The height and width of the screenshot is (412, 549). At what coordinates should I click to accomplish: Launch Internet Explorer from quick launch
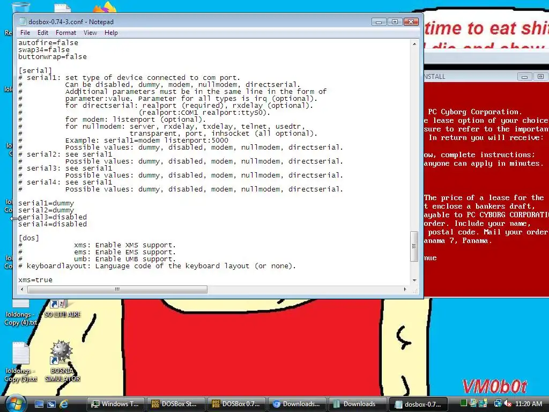click(x=64, y=404)
